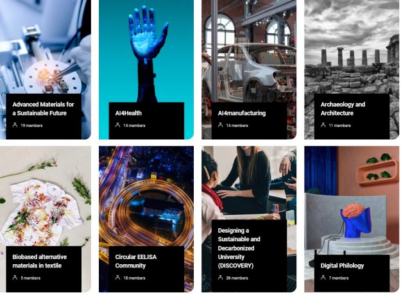The height and width of the screenshot is (295, 401).
Task: Open Biobased alternative materials in textile
Action: [40, 261]
